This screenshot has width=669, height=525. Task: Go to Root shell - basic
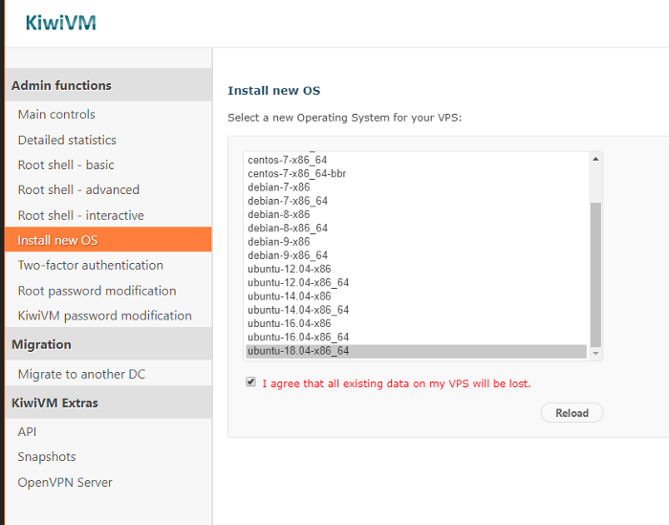66,164
